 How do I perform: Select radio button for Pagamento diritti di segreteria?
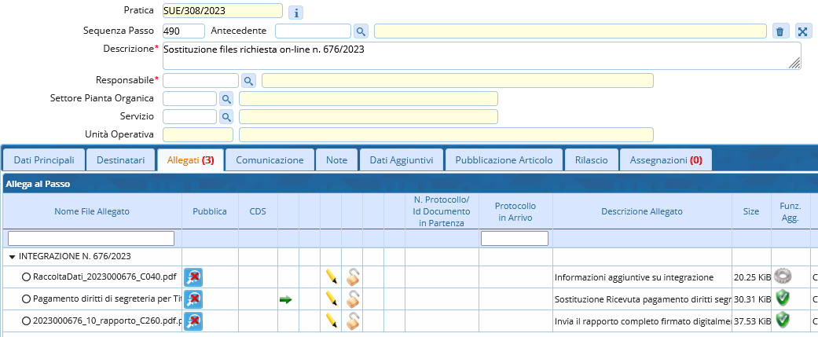pyautogui.click(x=26, y=299)
